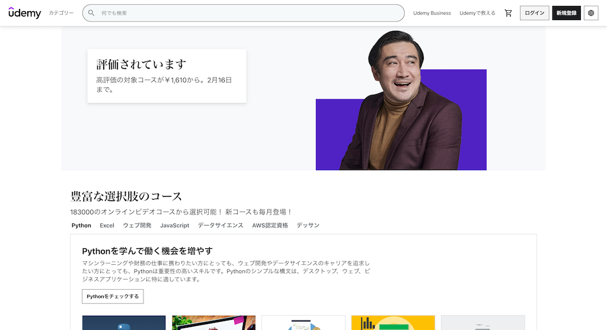Select the JavaScript tab

tap(175, 225)
